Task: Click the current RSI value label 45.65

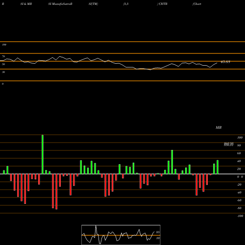Action: click(x=225, y=62)
